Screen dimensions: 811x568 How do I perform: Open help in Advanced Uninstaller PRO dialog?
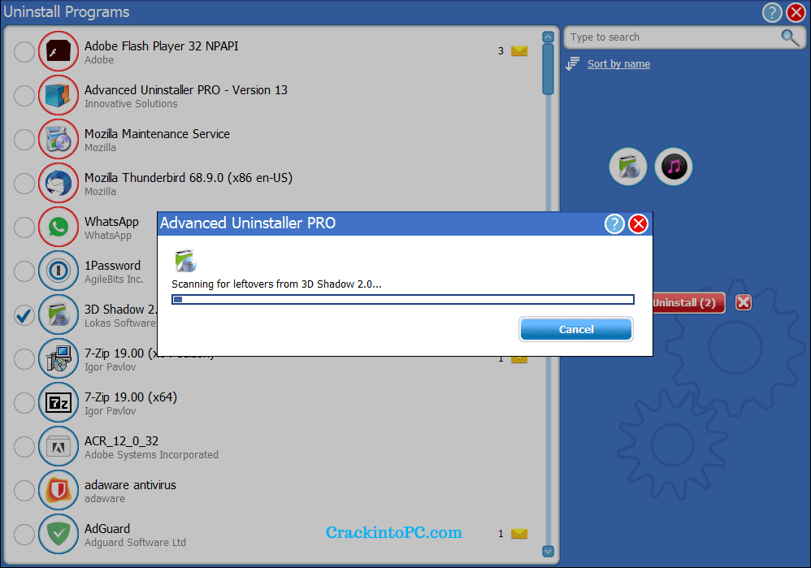pos(614,224)
